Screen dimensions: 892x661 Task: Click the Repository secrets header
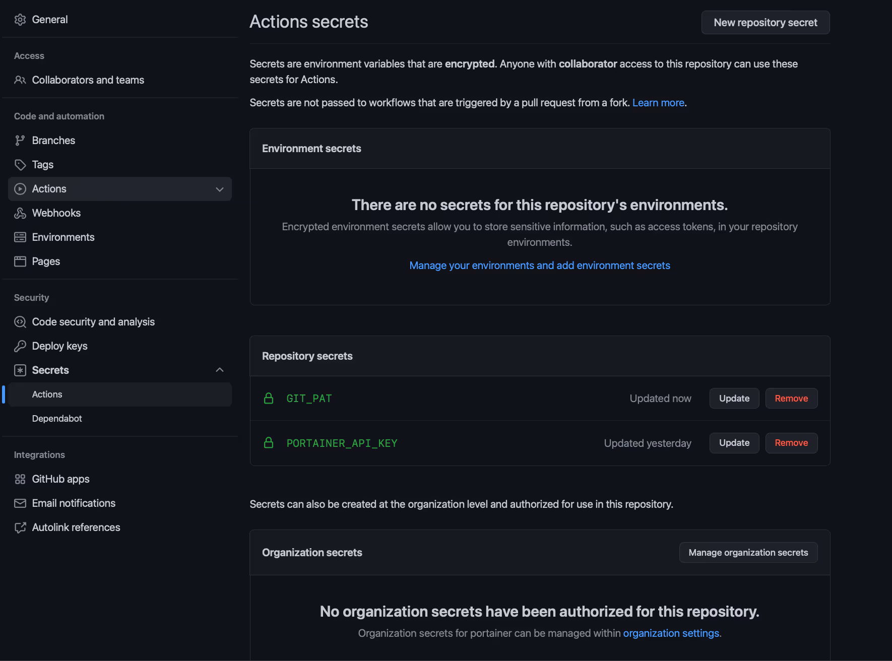pos(307,356)
